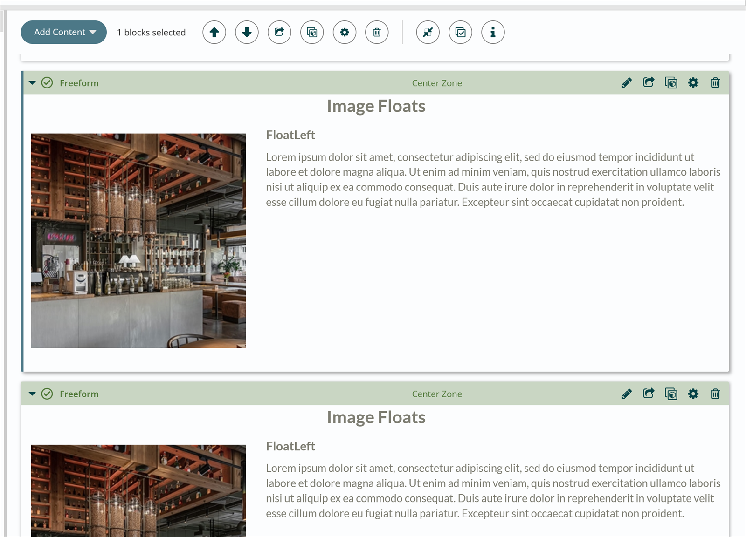
Task: Click the Lorem ipsum paragraph in second block
Action: (x=493, y=491)
